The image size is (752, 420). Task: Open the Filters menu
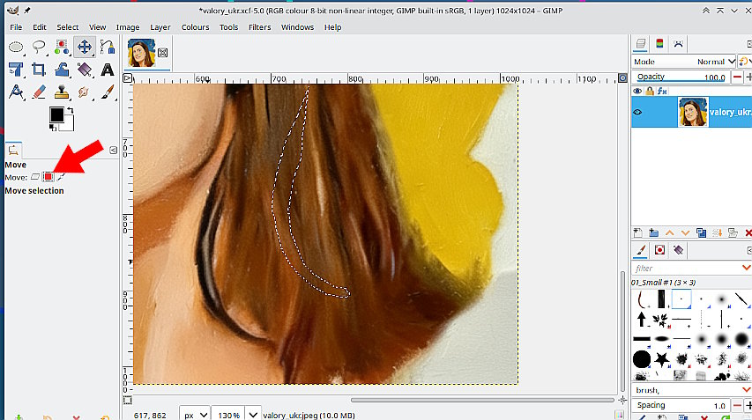point(259,27)
